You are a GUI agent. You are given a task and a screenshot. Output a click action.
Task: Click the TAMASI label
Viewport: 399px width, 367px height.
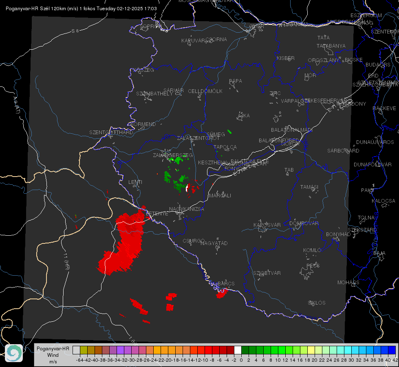pos(309,187)
